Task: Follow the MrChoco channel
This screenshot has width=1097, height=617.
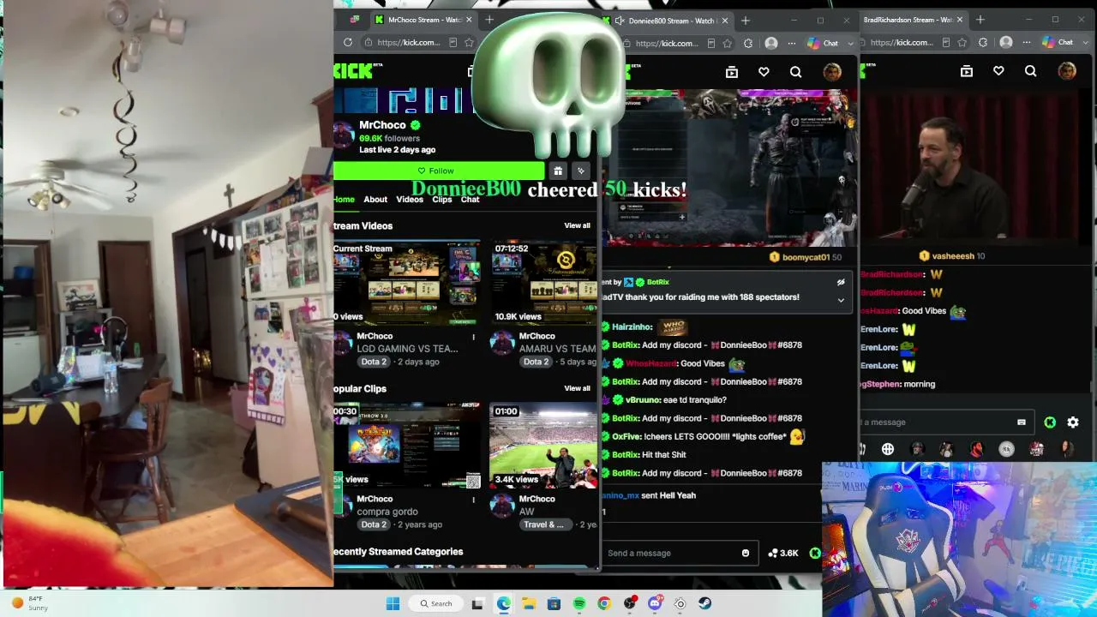Action: pyautogui.click(x=439, y=171)
